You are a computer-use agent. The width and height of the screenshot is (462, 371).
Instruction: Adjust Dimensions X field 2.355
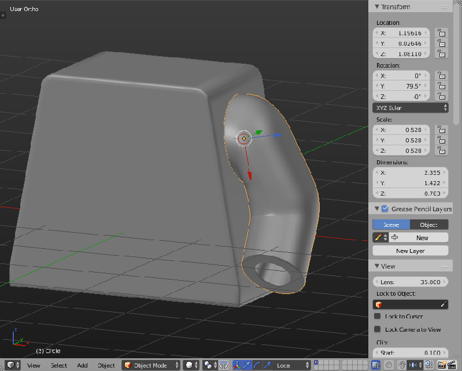(x=411, y=172)
